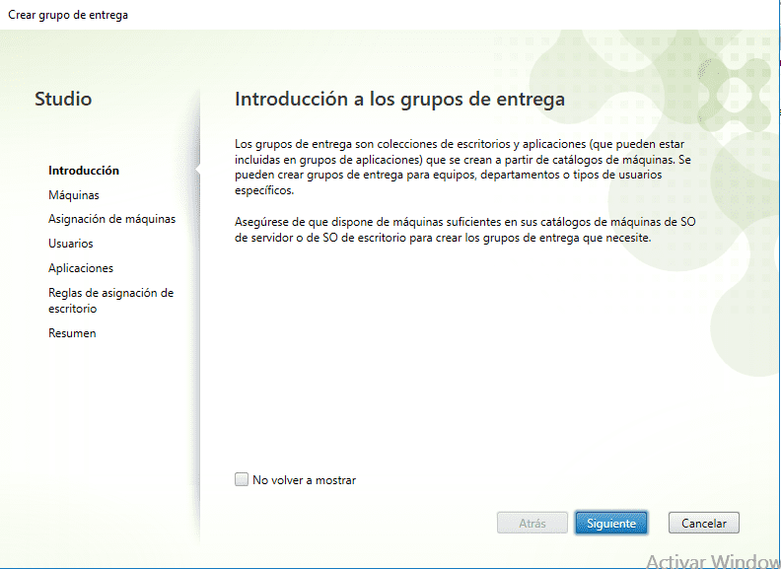Click the Siguiente button

611,524
